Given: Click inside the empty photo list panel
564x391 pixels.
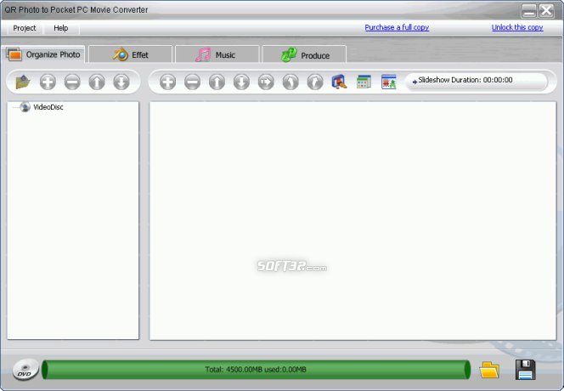Looking at the screenshot, I should point(352,220).
